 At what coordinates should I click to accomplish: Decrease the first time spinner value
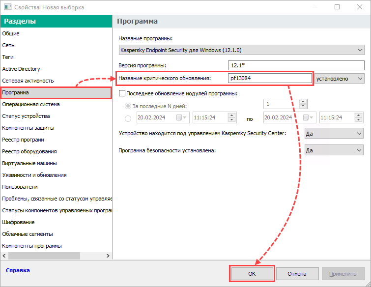pos(231,120)
